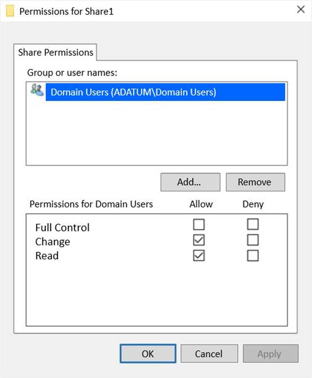Click the Full Control permission label

pyautogui.click(x=62, y=228)
